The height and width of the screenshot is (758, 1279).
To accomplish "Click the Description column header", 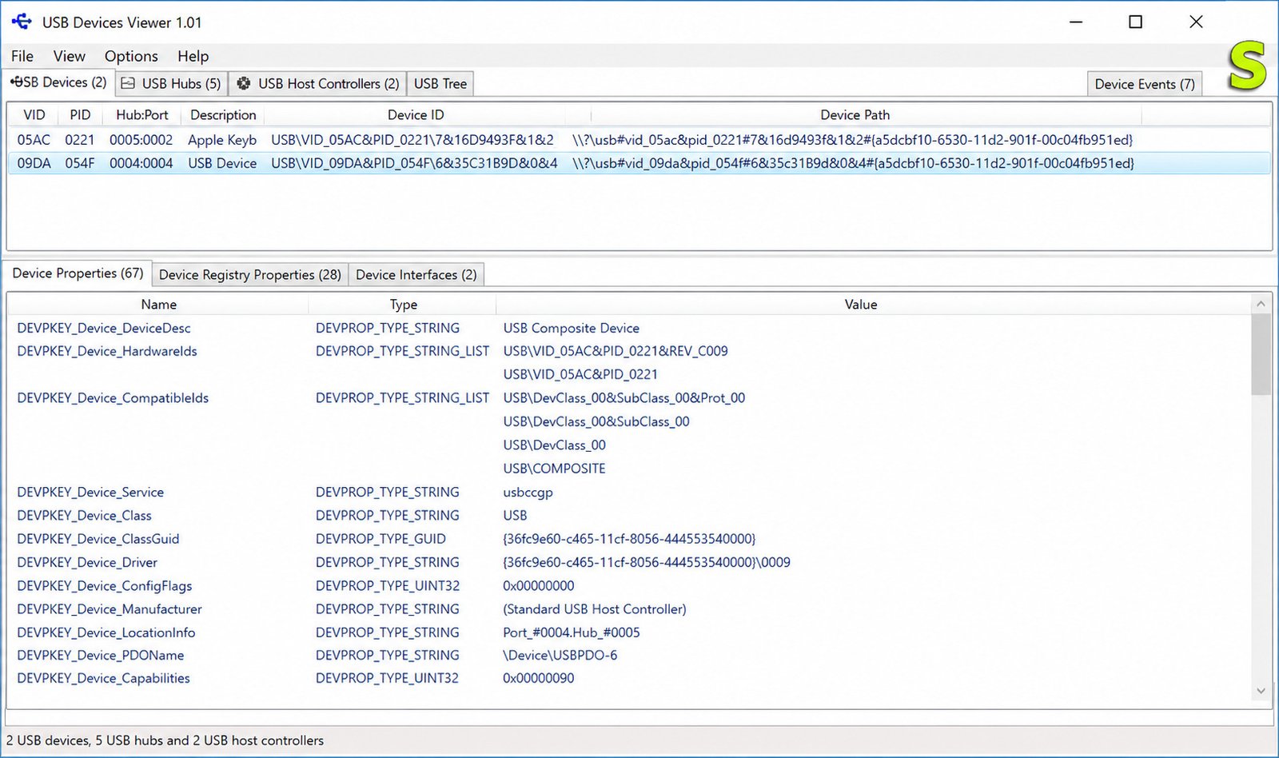I will [x=223, y=115].
